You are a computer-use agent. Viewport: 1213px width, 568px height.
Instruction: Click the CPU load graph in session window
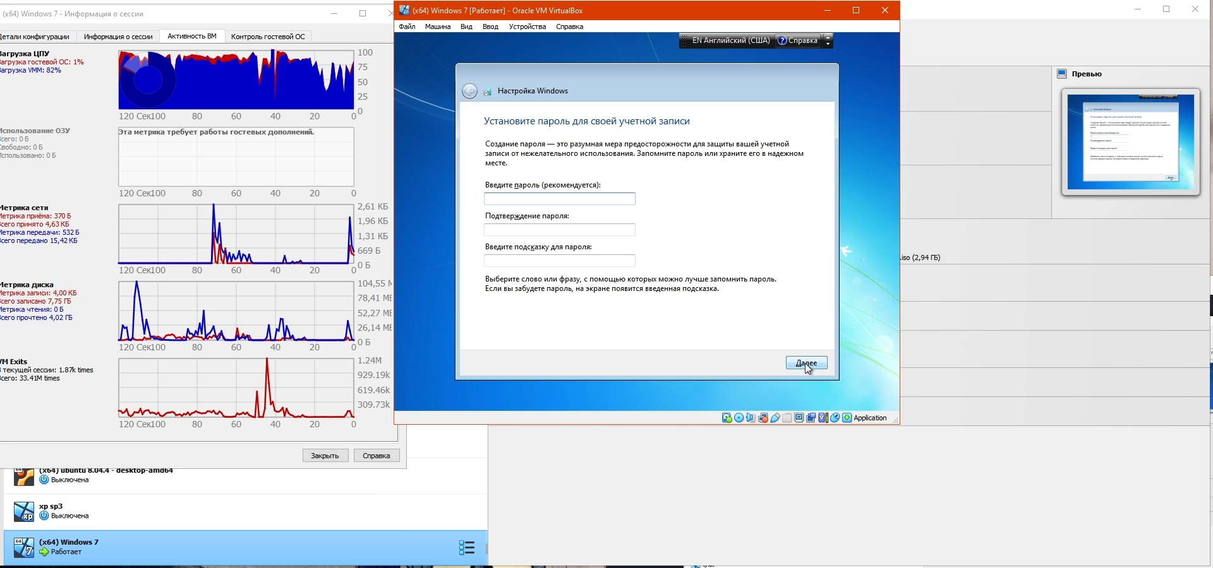coord(236,80)
